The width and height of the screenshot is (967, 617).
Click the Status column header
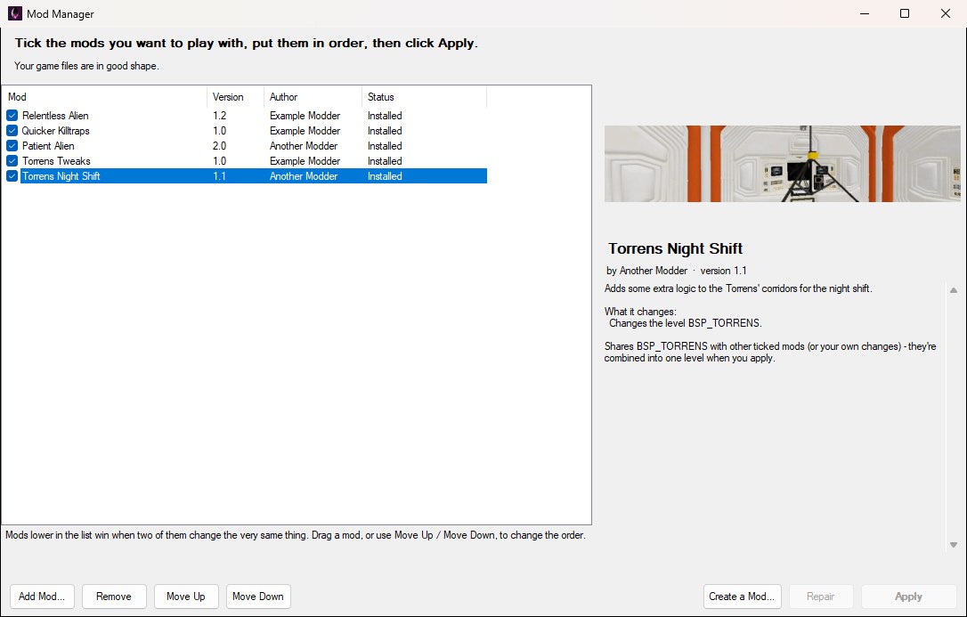(425, 97)
